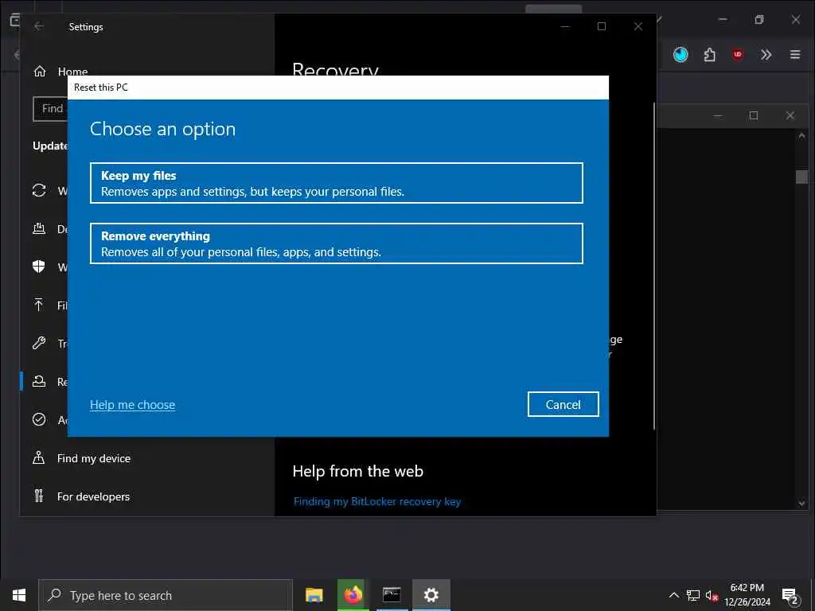
Task: Click the Find my device icon
Action: pos(39,457)
